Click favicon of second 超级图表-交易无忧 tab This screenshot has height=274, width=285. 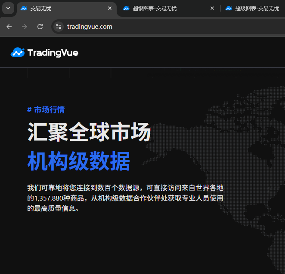point(126,8)
